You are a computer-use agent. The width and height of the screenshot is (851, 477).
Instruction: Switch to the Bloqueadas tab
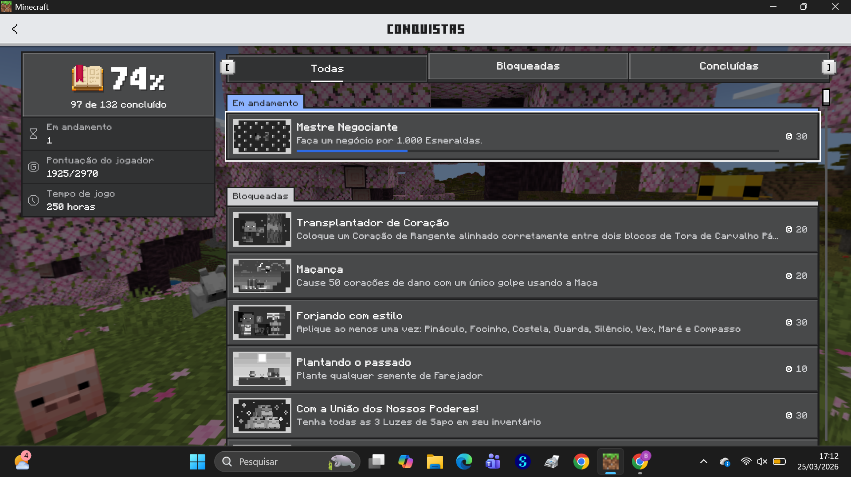528,66
